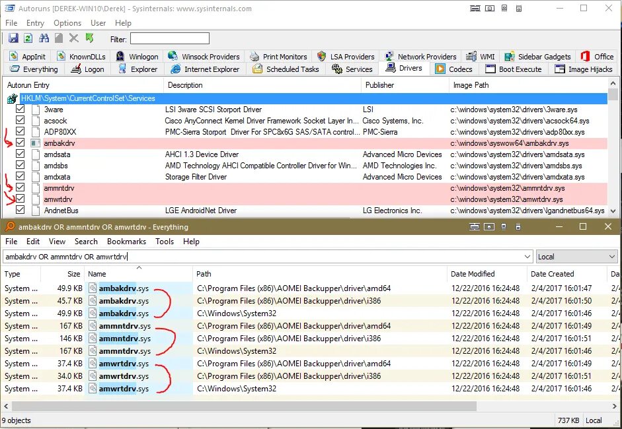This screenshot has height=429, width=622.
Task: Select the Scheduled Tasks tab
Action: point(286,69)
